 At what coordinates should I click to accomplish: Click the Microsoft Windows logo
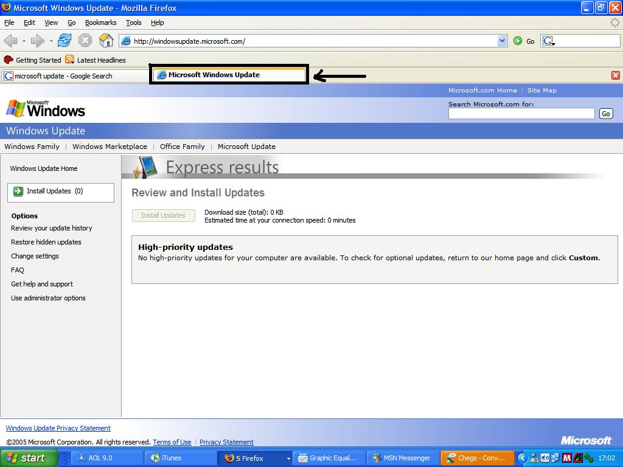click(x=46, y=108)
